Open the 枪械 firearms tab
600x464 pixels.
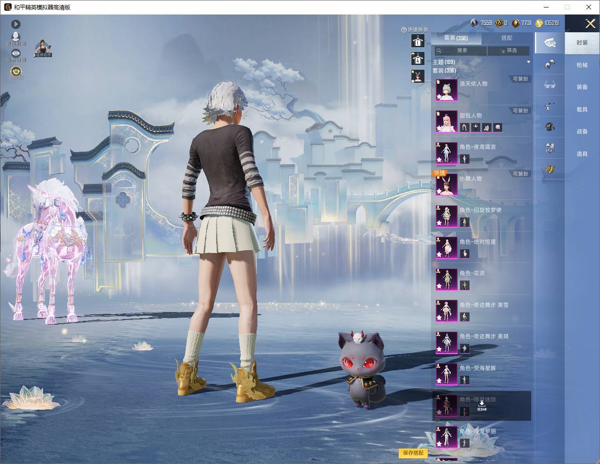582,65
